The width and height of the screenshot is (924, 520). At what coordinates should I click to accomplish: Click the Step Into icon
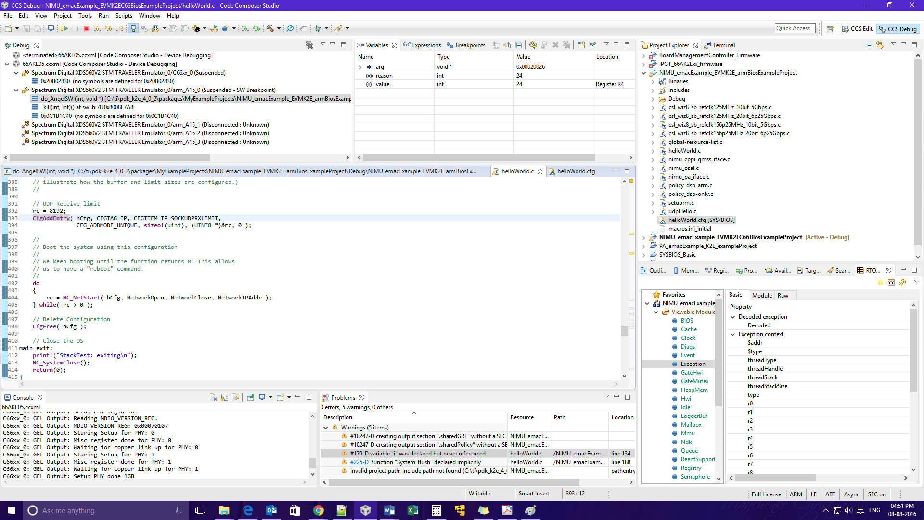coord(97,29)
